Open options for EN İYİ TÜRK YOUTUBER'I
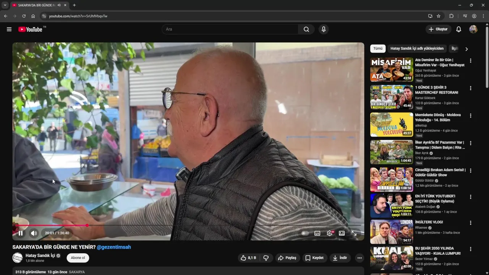The width and height of the screenshot is (489, 275). point(471,197)
